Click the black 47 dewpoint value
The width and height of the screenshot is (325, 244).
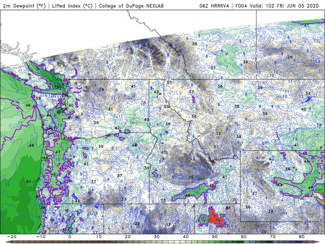coord(58,152)
